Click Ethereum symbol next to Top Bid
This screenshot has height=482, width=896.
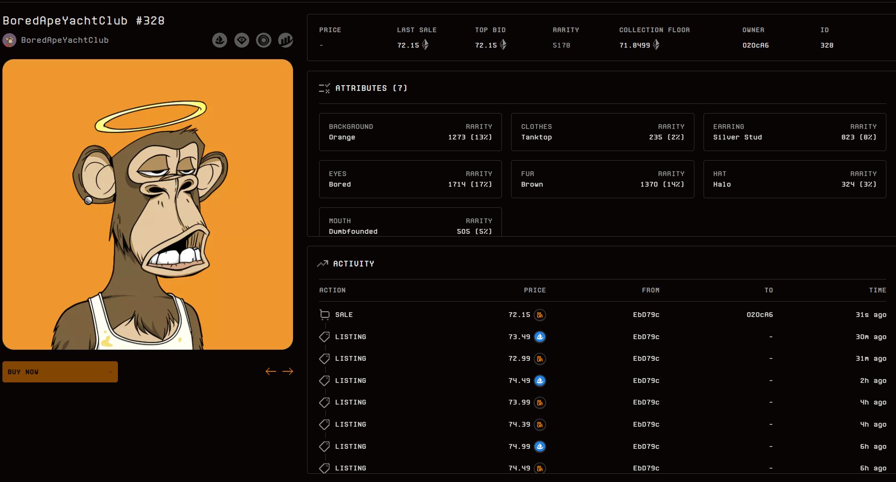503,45
